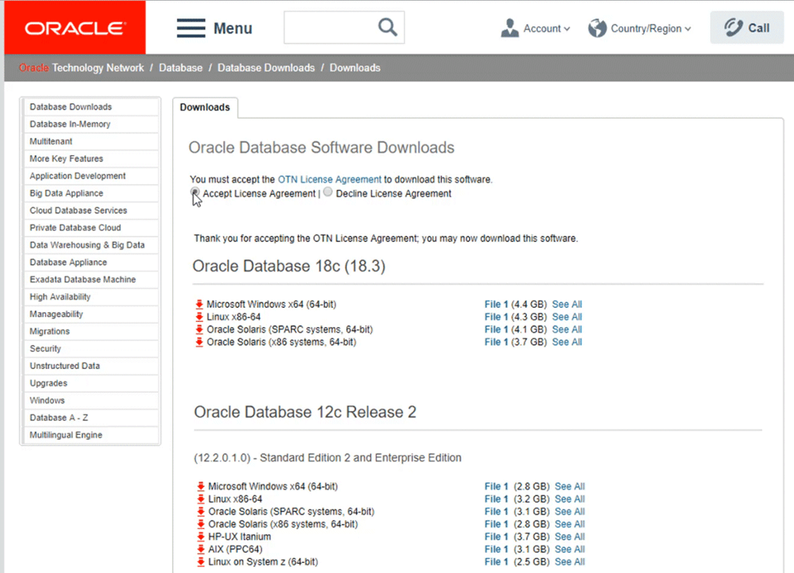
Task: Click the Call button
Action: click(x=747, y=27)
